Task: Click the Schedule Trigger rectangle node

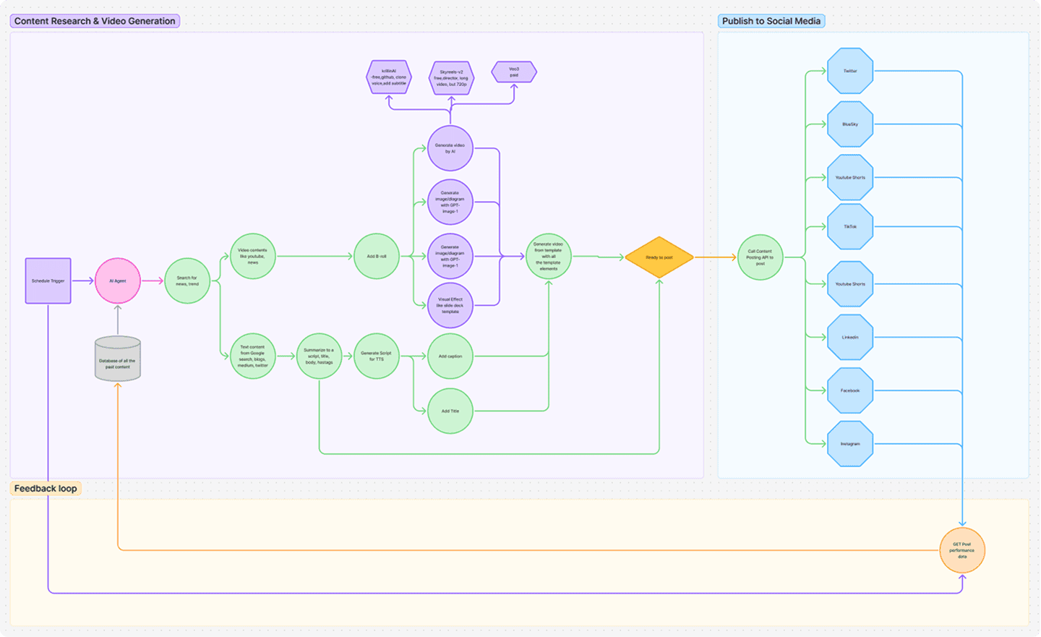Action: click(x=48, y=281)
